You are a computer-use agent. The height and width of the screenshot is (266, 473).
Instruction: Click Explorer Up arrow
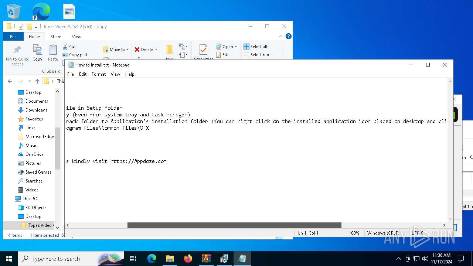[37, 81]
